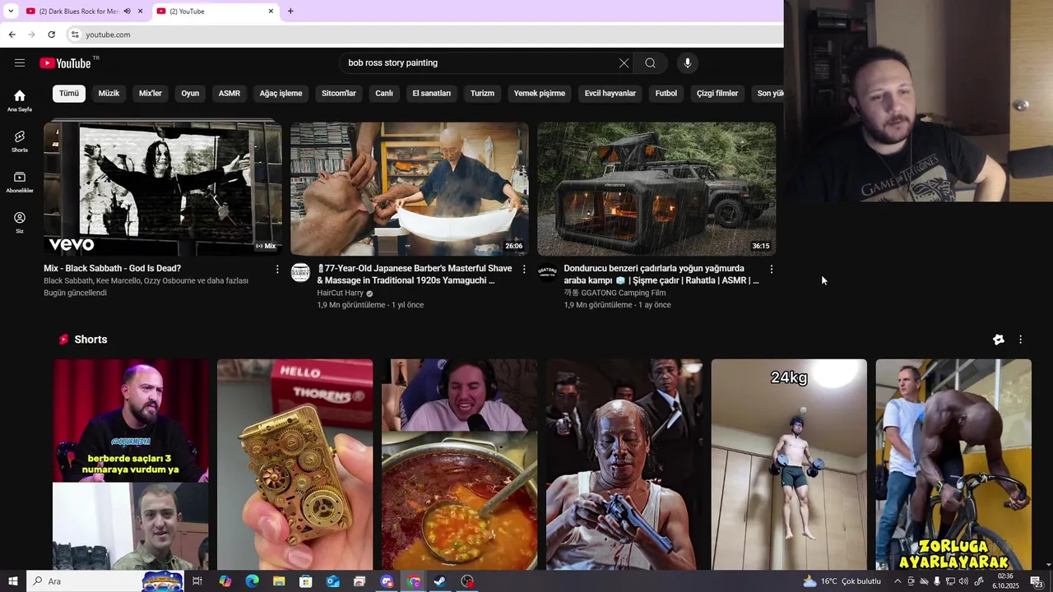The width and height of the screenshot is (1053, 592).
Task: Open the barber haircut Short with yellow caption
Action: tap(131, 464)
